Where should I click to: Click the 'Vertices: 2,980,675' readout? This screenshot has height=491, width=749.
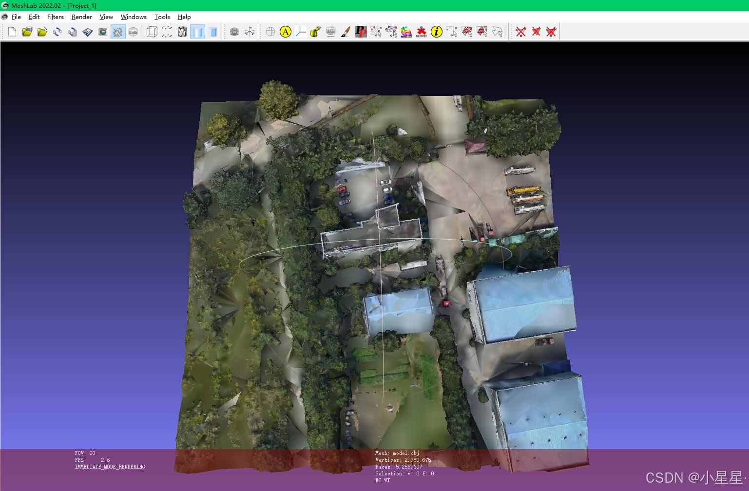403,460
